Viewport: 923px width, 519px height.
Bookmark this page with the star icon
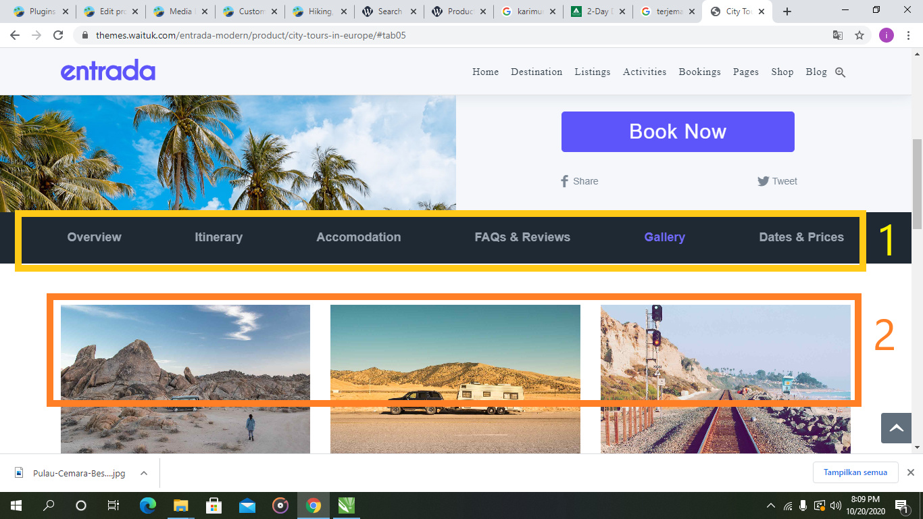coord(859,36)
